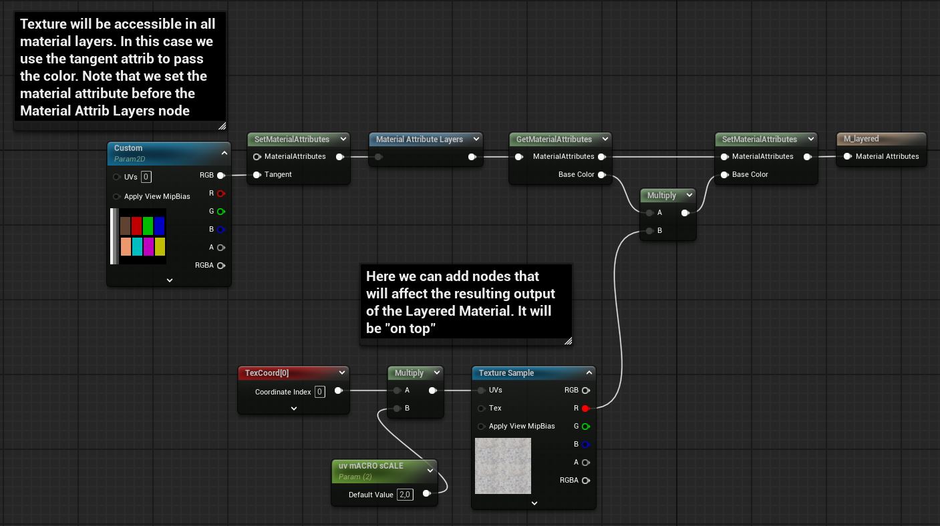Click output pin of lower Multiply node
The image size is (940, 526).
[x=432, y=390]
